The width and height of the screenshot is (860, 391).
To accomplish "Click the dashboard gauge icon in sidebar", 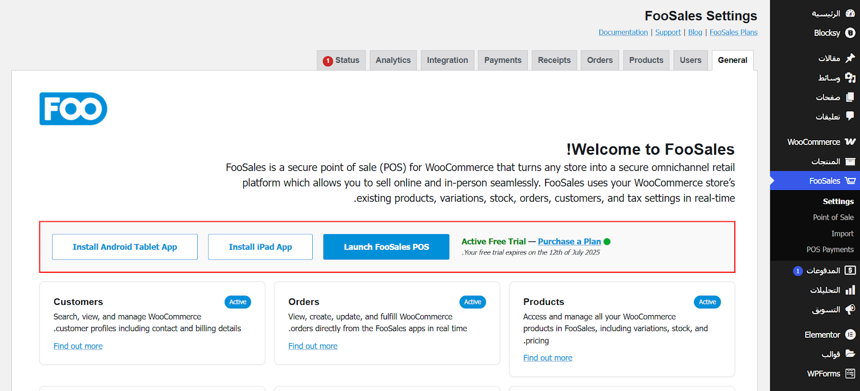I will pos(850,13).
